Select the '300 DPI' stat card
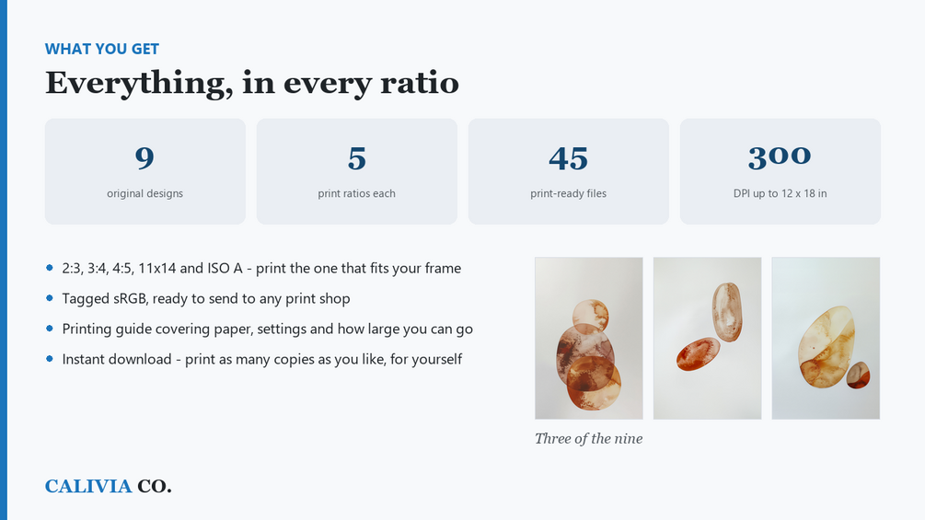This screenshot has height=520, width=925. pyautogui.click(x=780, y=171)
